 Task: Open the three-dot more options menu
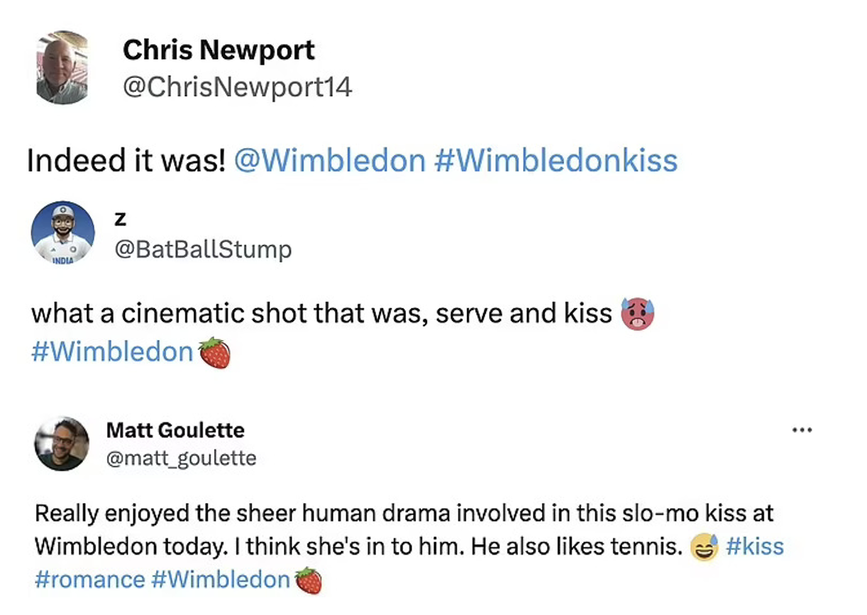click(x=802, y=429)
